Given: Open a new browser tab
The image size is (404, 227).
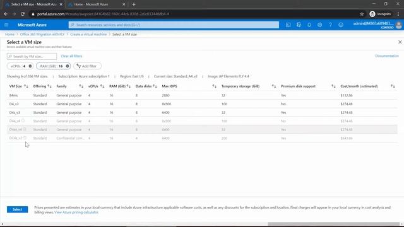Looking at the screenshot, I should [x=134, y=4].
